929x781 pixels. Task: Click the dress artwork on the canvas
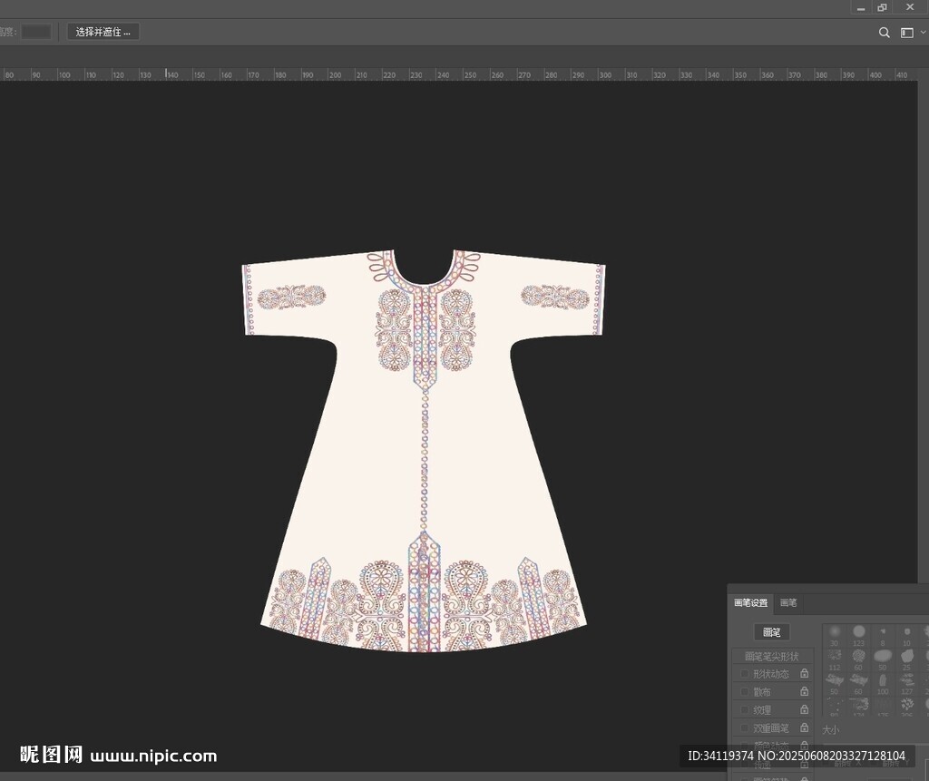pos(424,454)
